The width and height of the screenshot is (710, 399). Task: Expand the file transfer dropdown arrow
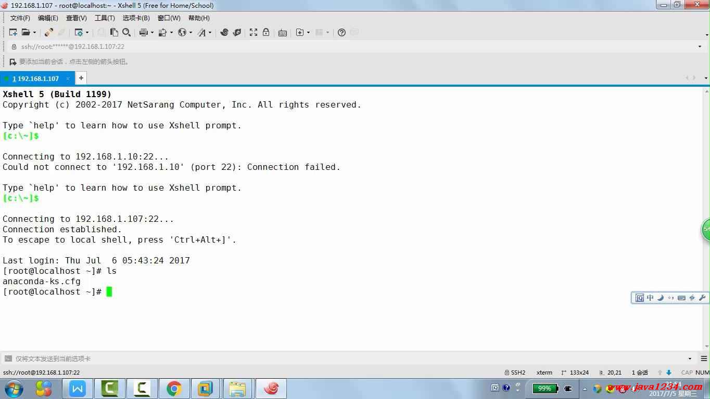171,32
